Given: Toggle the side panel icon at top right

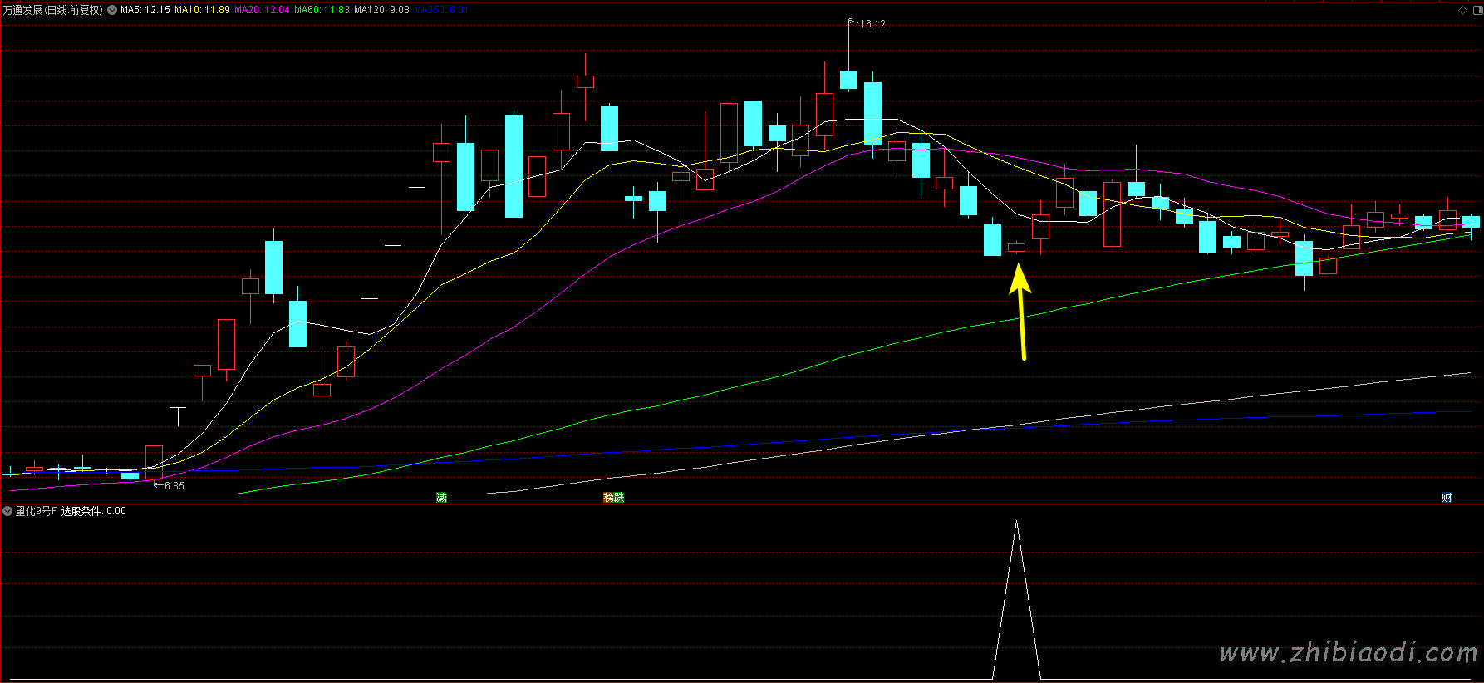Looking at the screenshot, I should tap(1476, 10).
